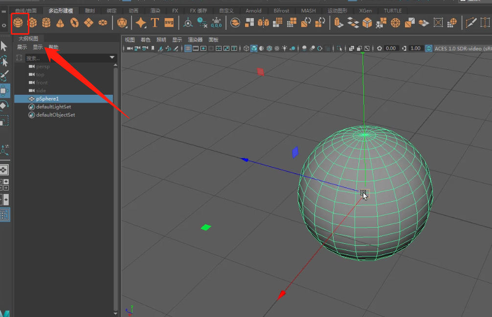Select the single-pane layout icon in toolbox
Image resolution: width=492 pixels, height=317 pixels.
(4, 170)
